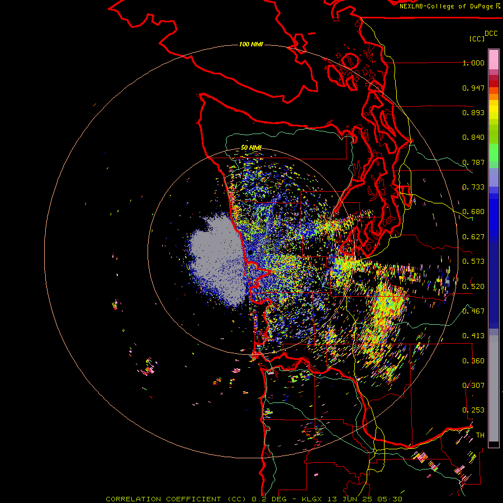Viewport: 503px width, 503px height.
Task: Click the 0.307 legend value
Action: point(473,386)
